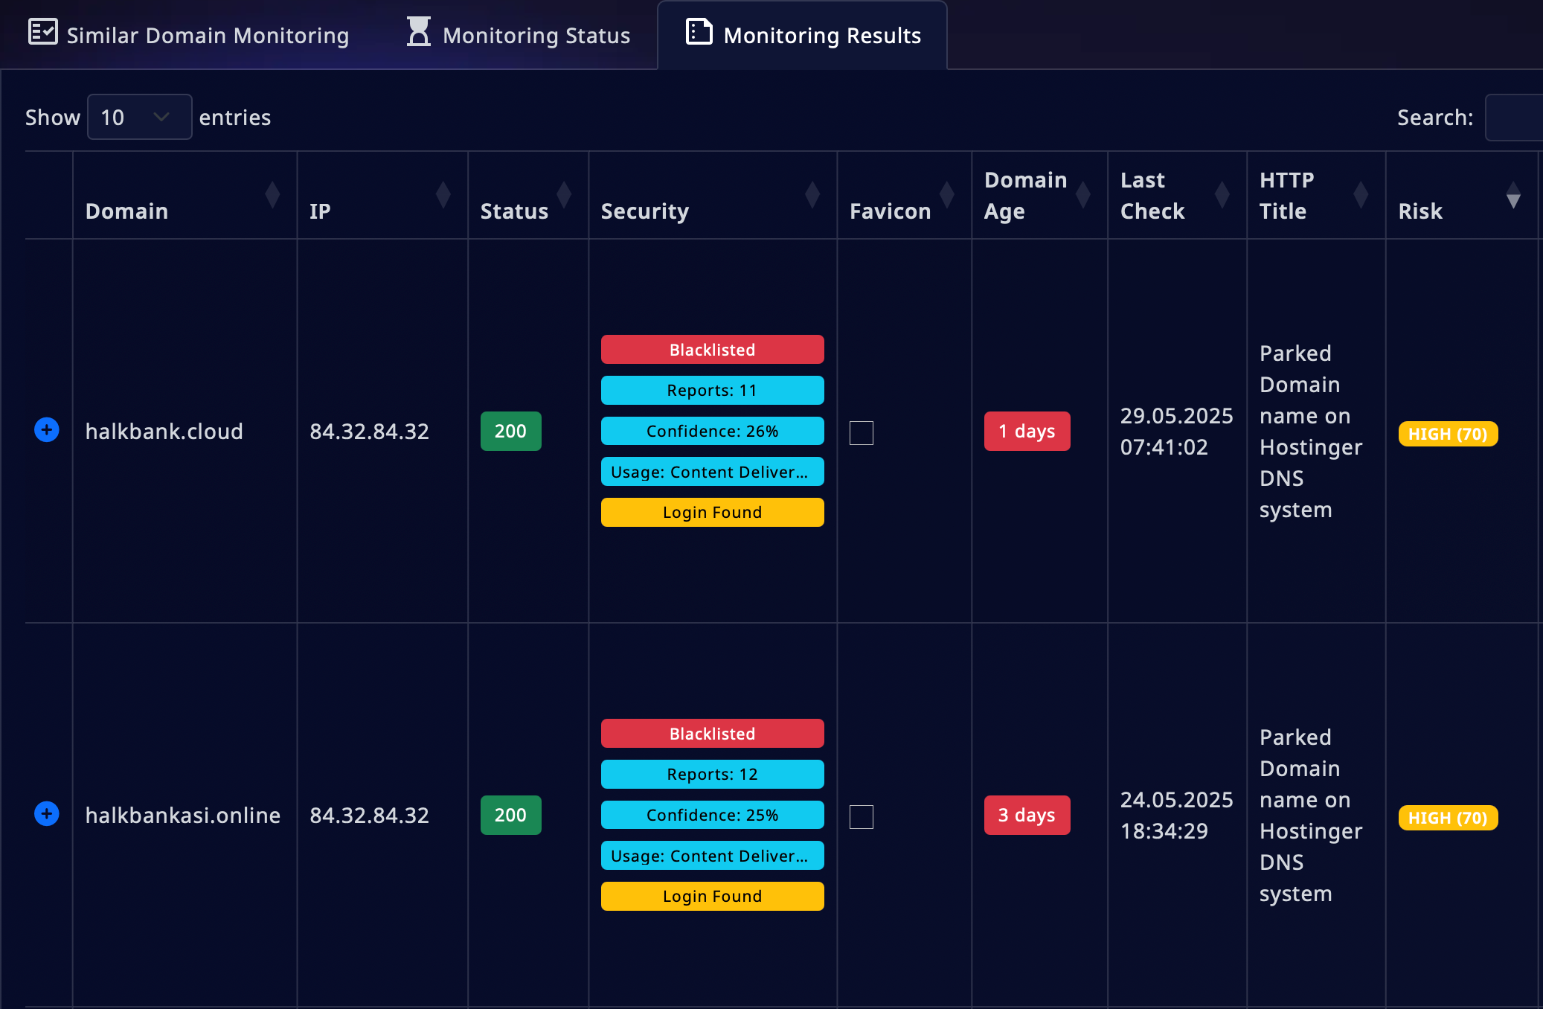This screenshot has height=1009, width=1543.
Task: Click the 200 status badge for halkbank.cloud
Action: [x=510, y=431]
